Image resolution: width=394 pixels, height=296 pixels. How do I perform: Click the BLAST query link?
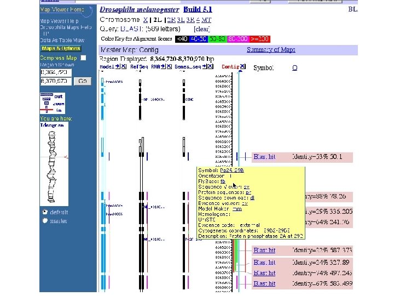pos(132,29)
